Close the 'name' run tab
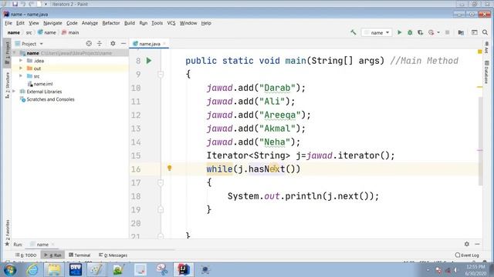The width and height of the screenshot is (494, 277). click(52, 244)
